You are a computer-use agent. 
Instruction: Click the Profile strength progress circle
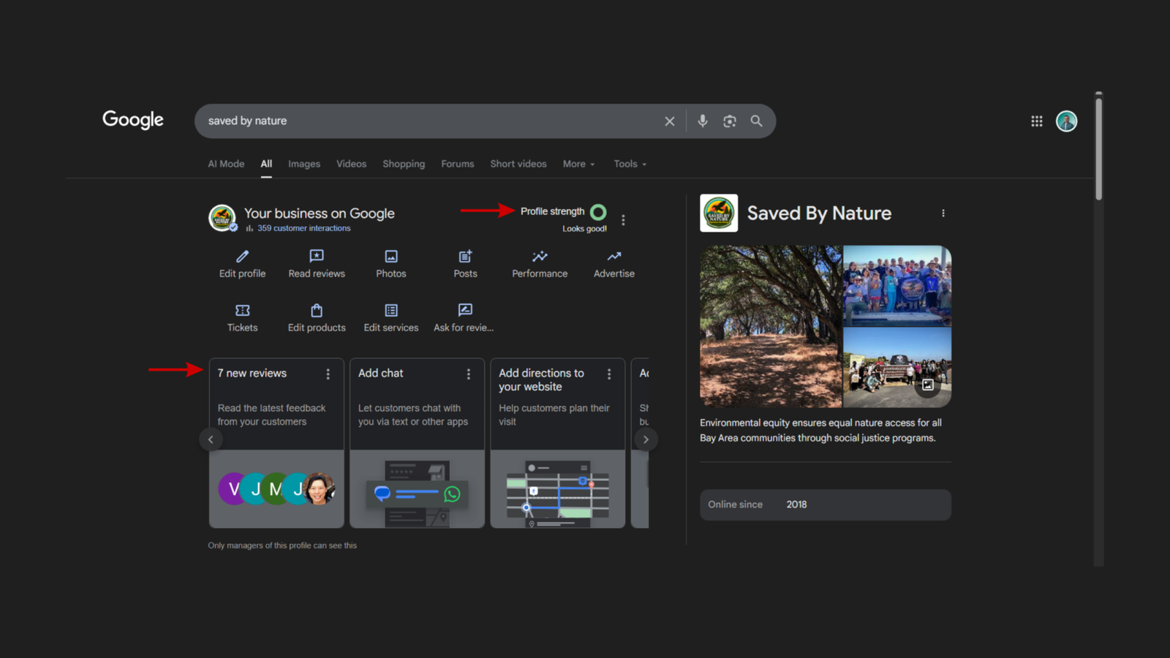coord(597,213)
